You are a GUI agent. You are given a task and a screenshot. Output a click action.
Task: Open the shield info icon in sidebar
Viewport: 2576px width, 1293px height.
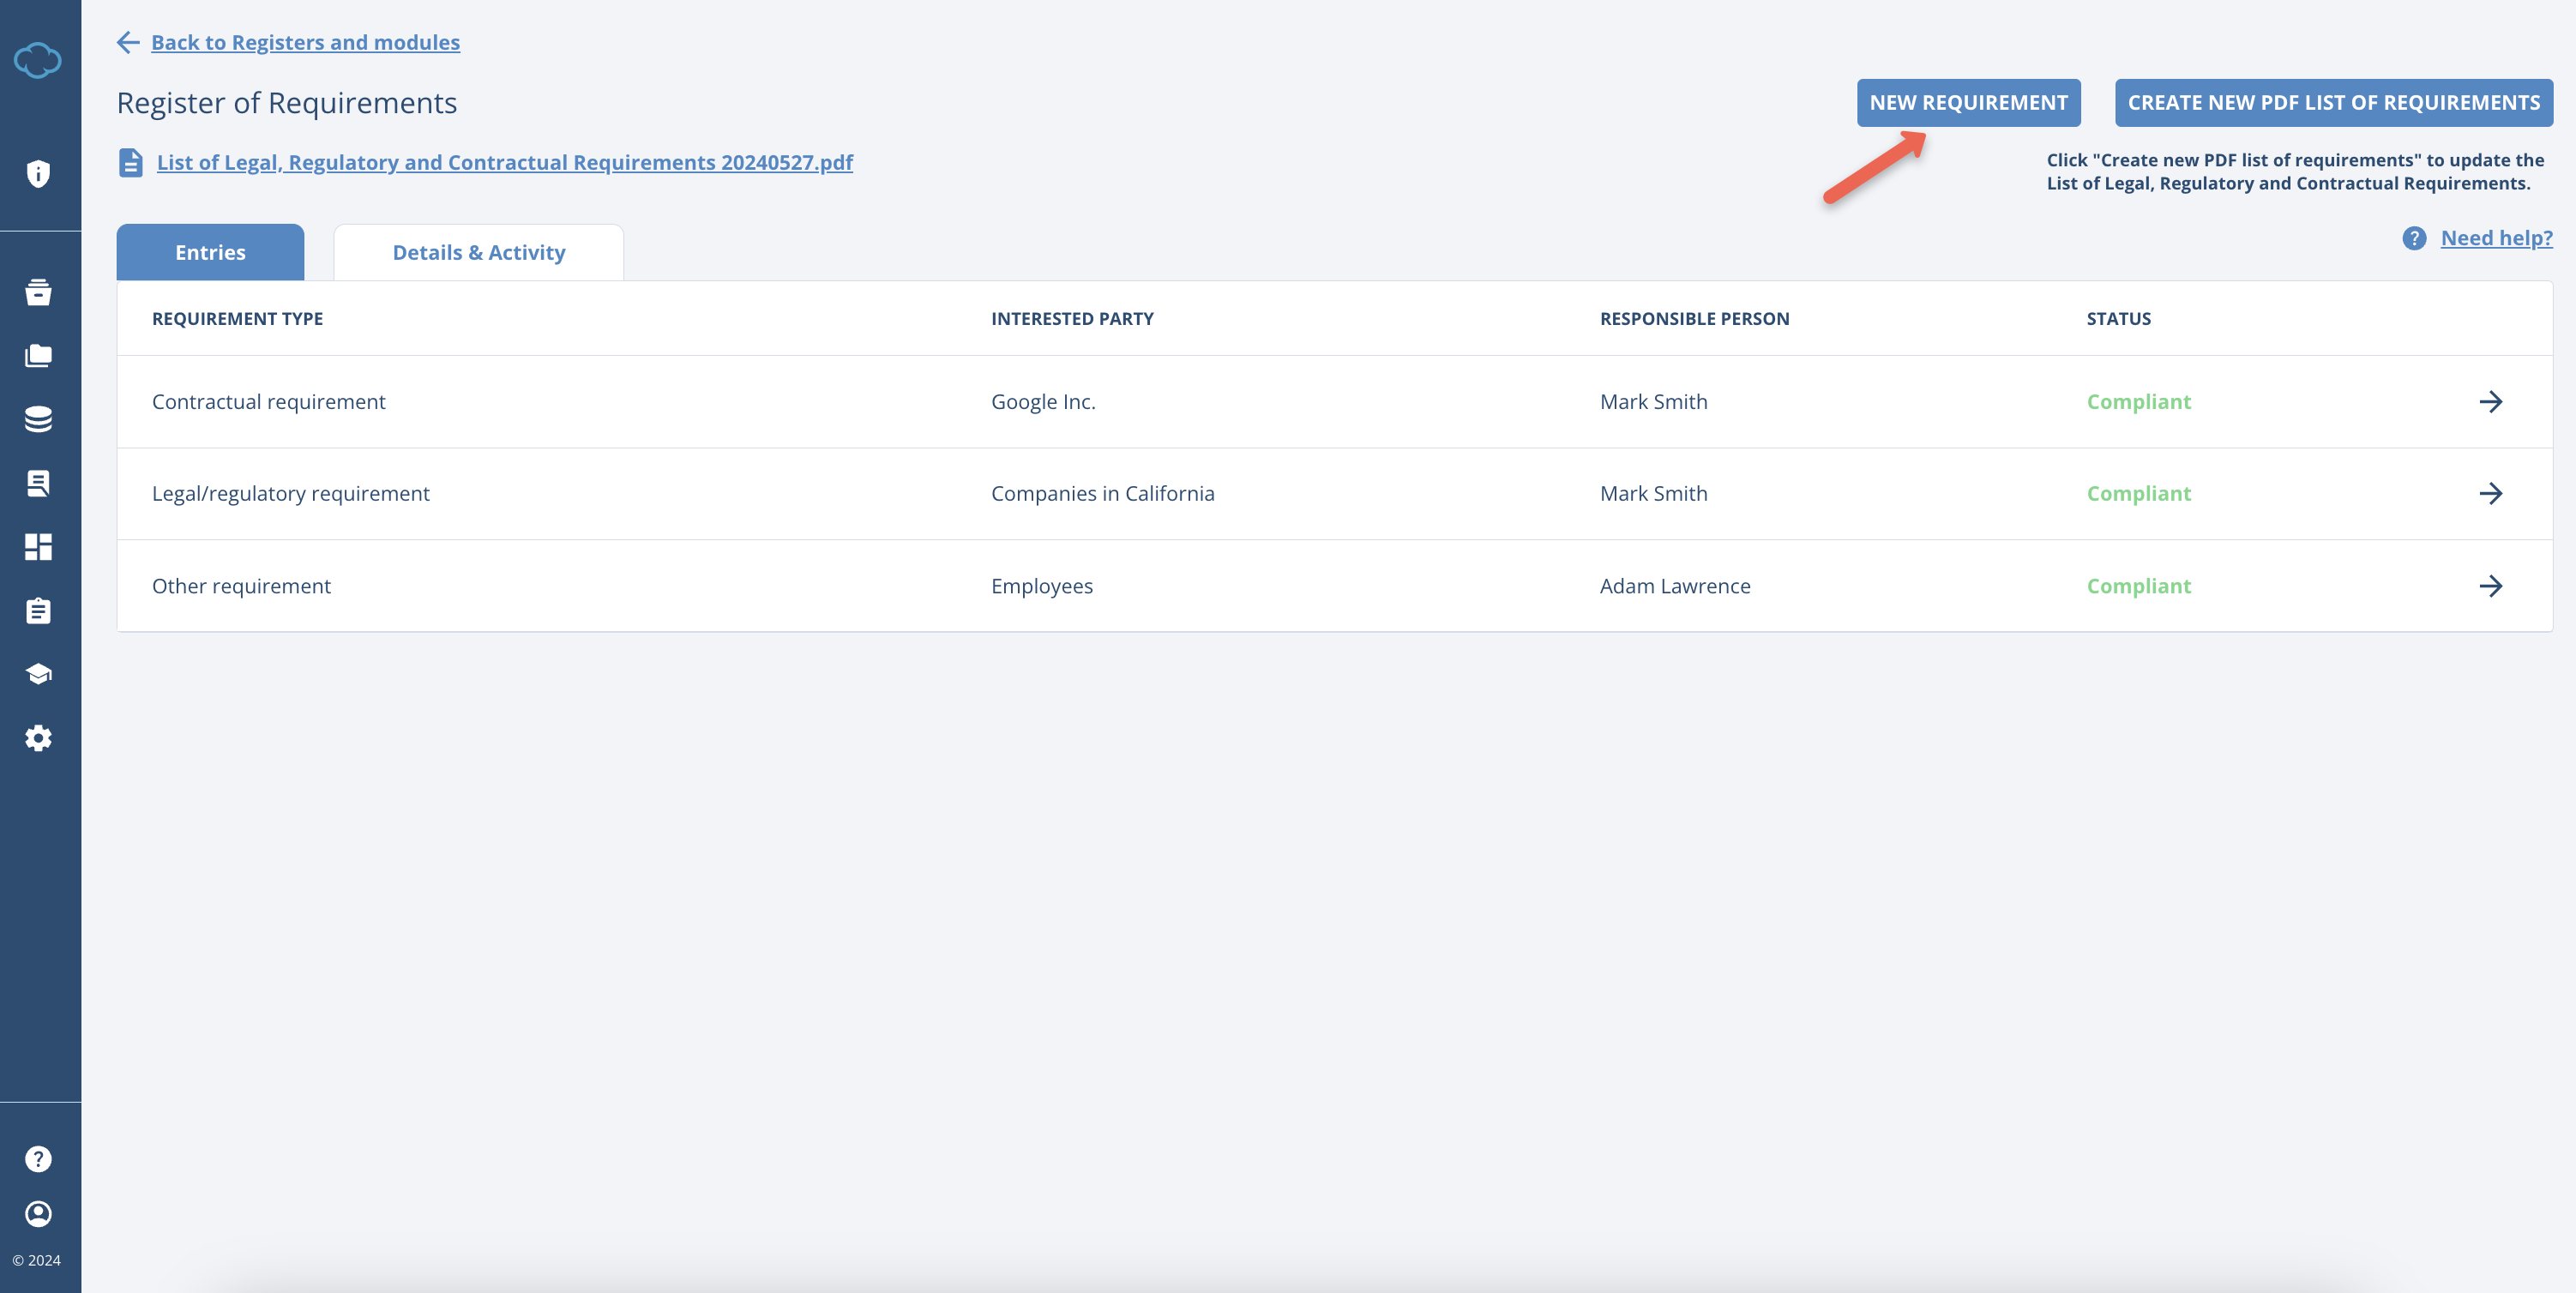[x=38, y=174]
